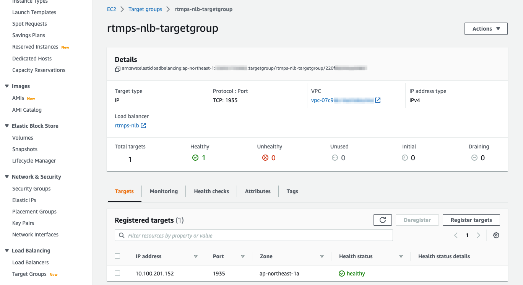
Task: Open rtmps-nlb external link icon
Action: [x=143, y=125]
